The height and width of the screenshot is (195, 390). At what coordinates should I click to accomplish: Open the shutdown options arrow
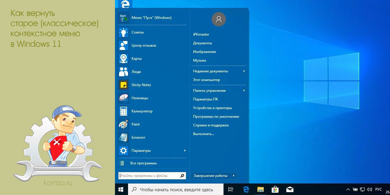pyautogui.click(x=234, y=175)
